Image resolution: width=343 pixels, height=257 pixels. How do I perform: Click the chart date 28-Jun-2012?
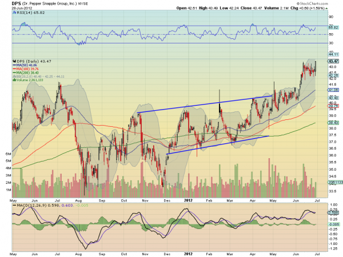coord(22,8)
